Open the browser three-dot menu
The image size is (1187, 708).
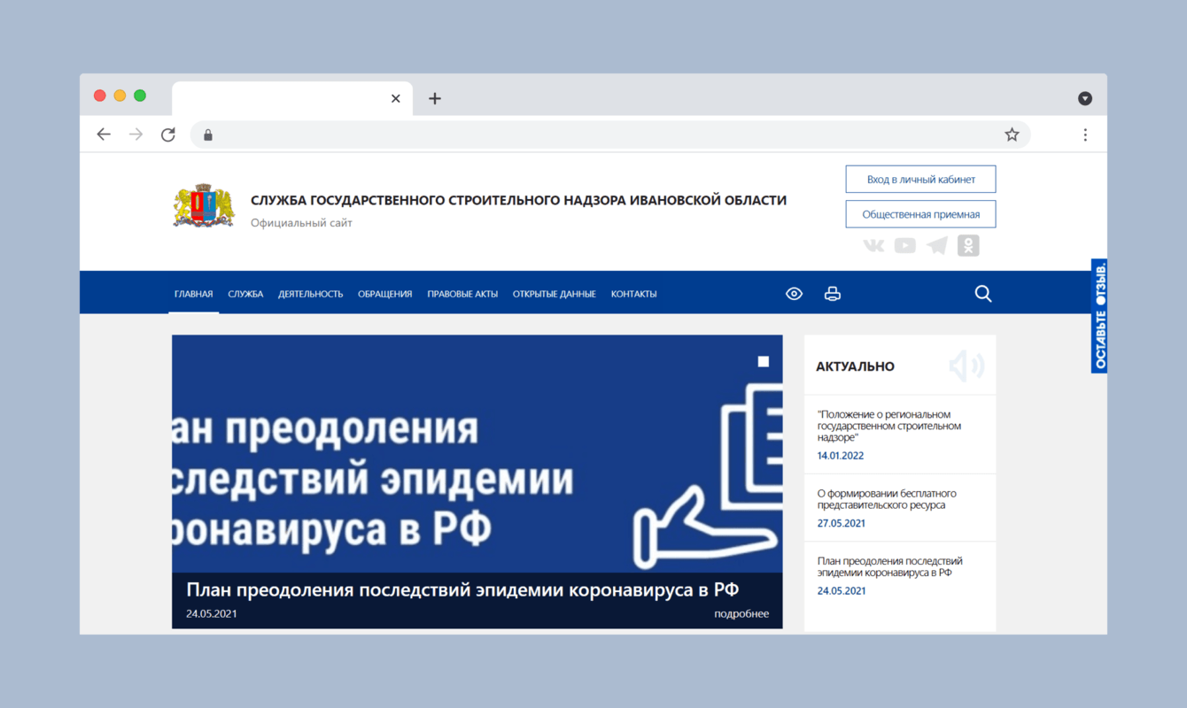point(1085,134)
